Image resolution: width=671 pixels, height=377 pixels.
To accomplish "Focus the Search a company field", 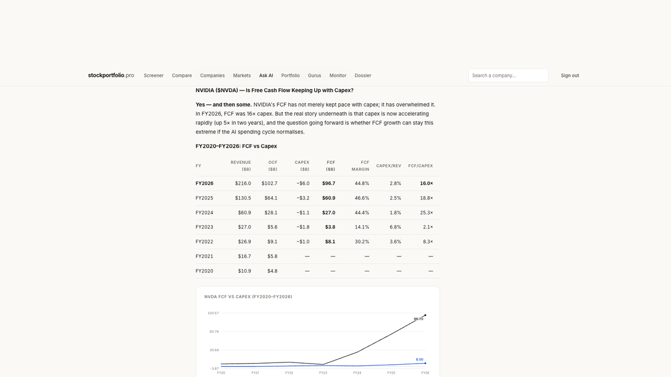I will (508, 75).
